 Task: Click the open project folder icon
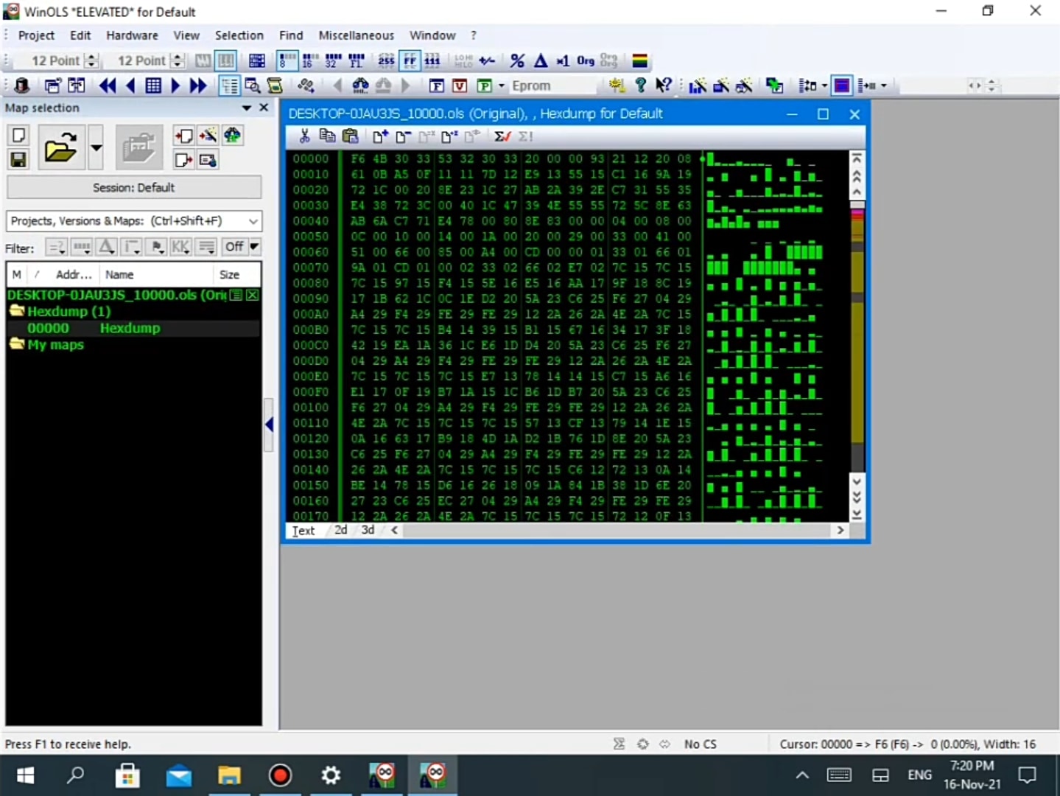point(60,147)
